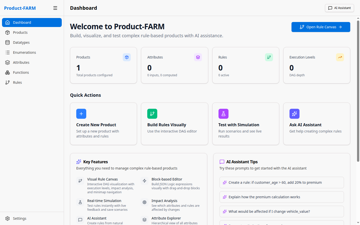Click the sparkle icon on Ask AI Assistant
The height and width of the screenshot is (225, 360).
[294, 113]
